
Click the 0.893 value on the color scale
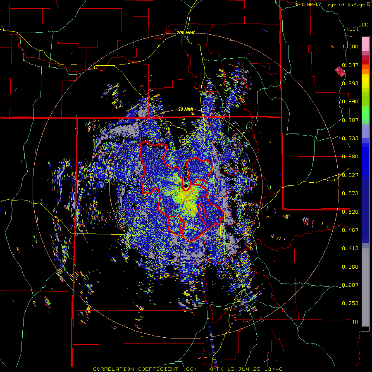coord(350,83)
